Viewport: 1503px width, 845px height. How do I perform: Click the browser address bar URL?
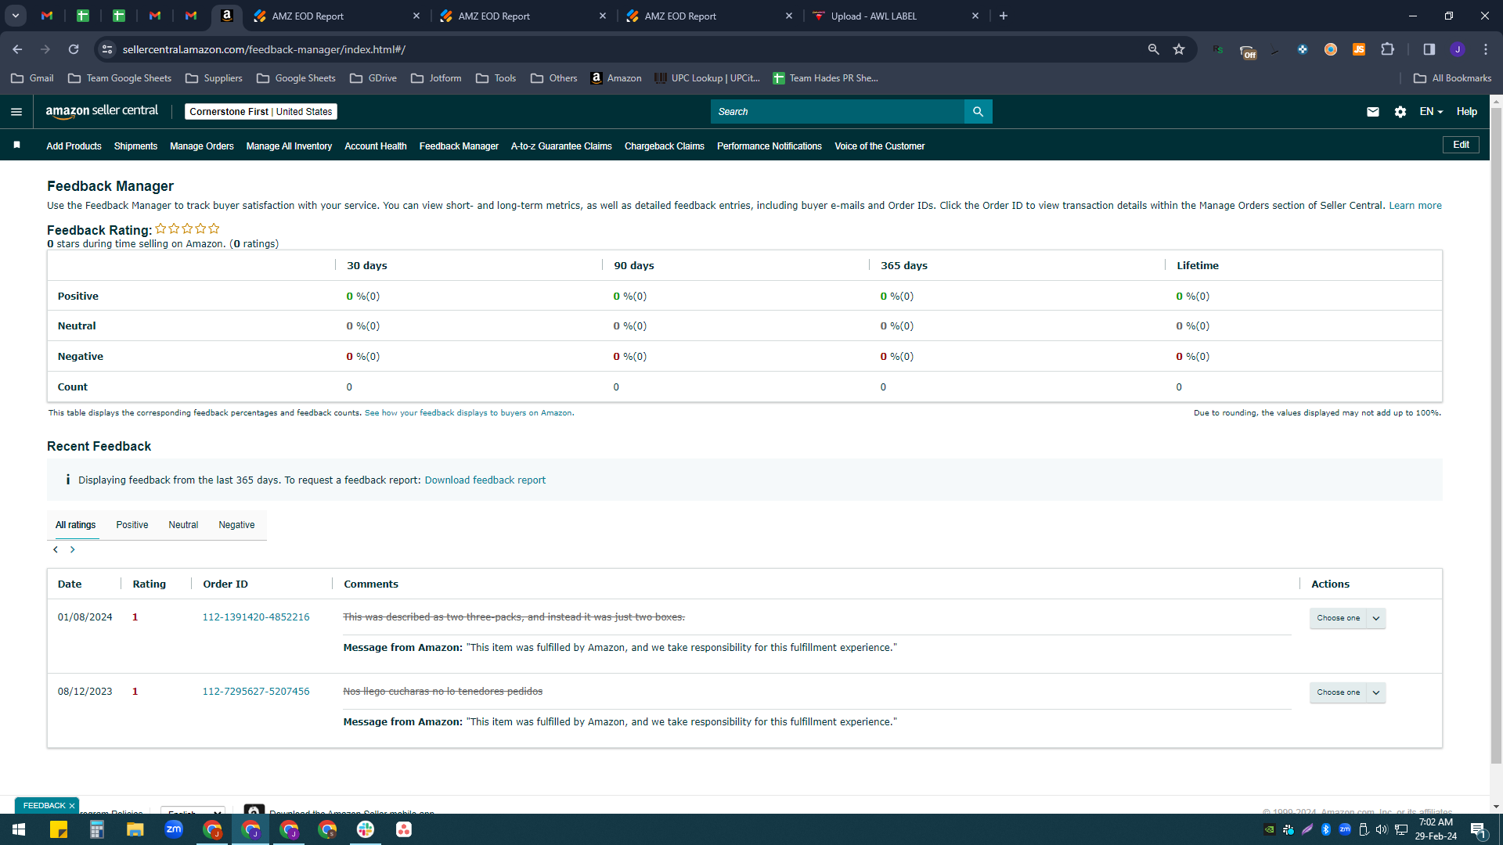click(264, 49)
